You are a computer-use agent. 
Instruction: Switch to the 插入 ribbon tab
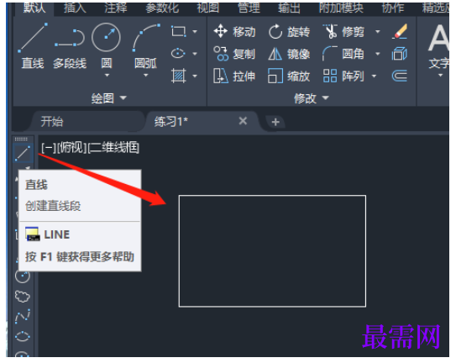pos(75,8)
